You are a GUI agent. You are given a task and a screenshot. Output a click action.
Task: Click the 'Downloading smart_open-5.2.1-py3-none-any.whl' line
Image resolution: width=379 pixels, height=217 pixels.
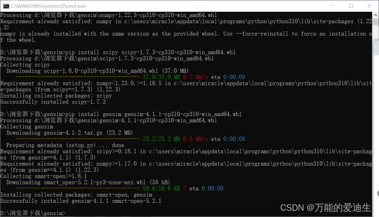[88, 182]
